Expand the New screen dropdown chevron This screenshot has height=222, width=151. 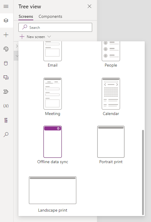tap(49, 37)
